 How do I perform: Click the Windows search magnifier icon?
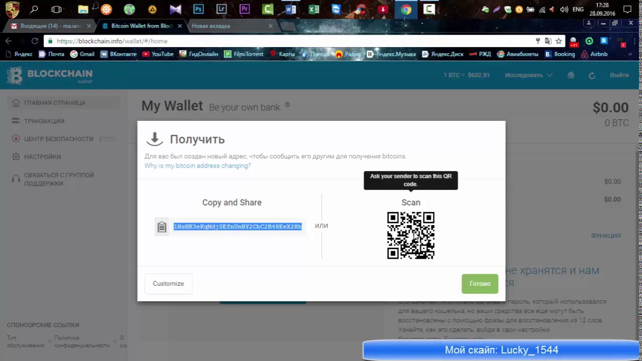34,9
